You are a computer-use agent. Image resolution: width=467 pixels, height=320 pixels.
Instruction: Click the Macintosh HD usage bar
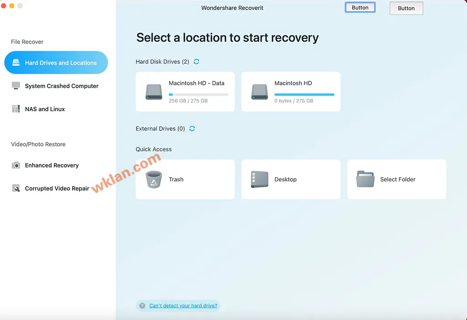(x=304, y=95)
